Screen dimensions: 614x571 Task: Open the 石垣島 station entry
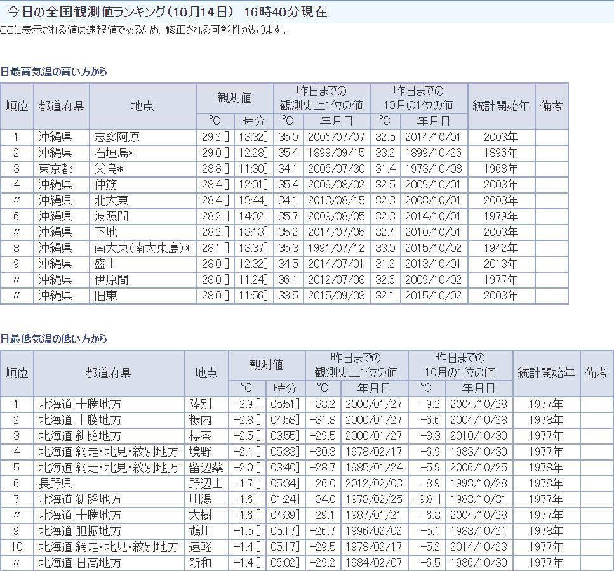coord(110,153)
